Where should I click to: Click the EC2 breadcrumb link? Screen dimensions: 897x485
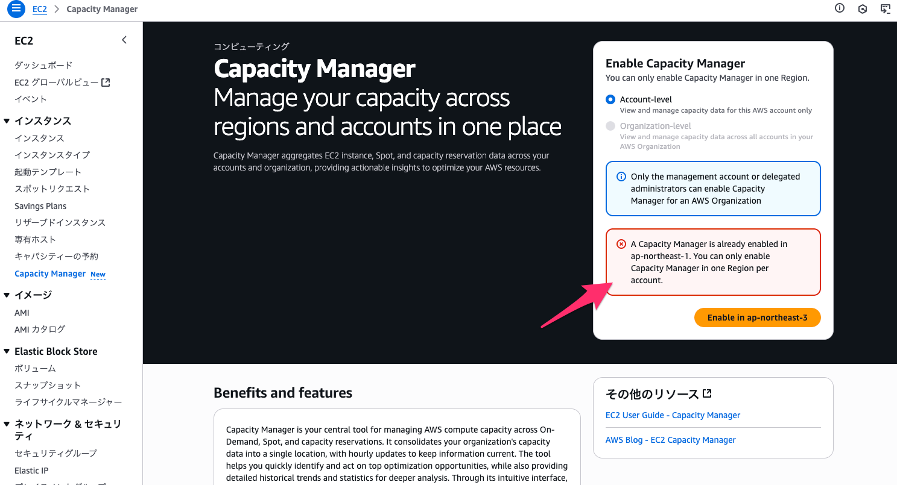point(40,9)
